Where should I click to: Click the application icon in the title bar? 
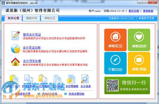pos(3,3)
